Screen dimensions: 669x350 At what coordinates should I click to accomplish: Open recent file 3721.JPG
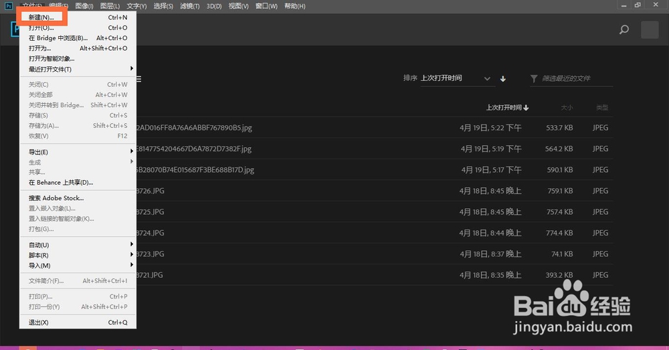pos(150,275)
